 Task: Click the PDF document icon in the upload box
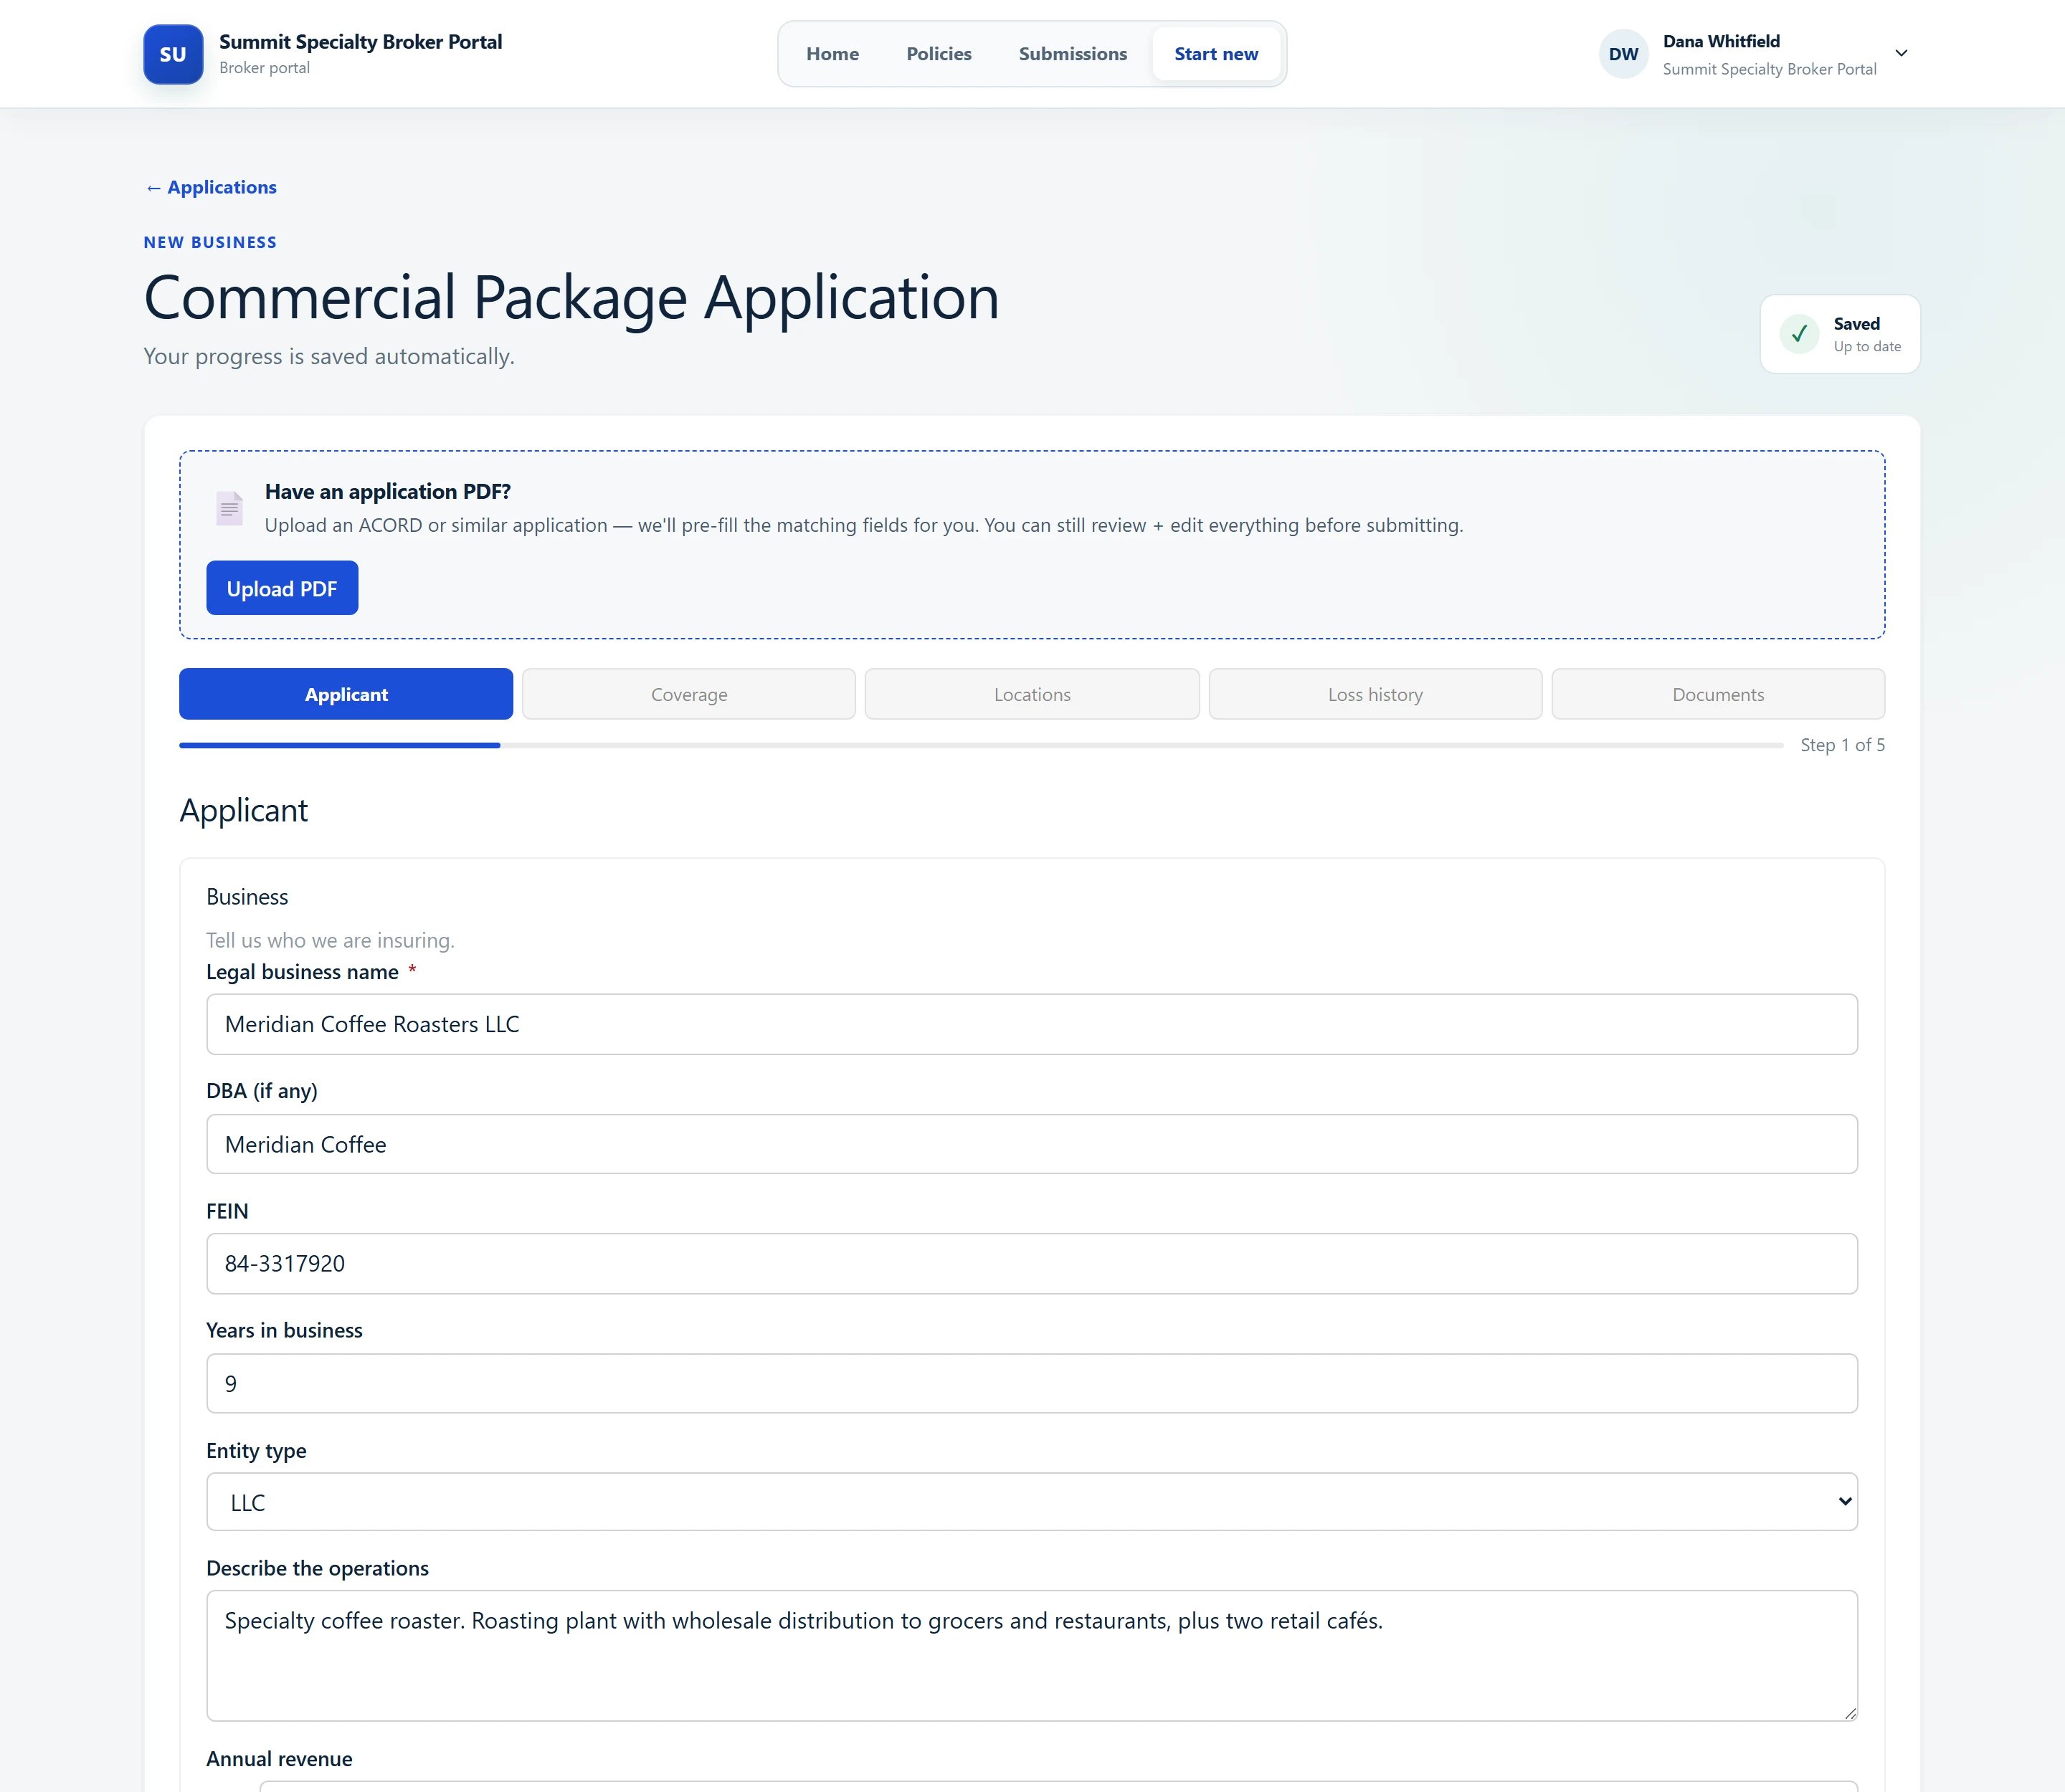[229, 508]
